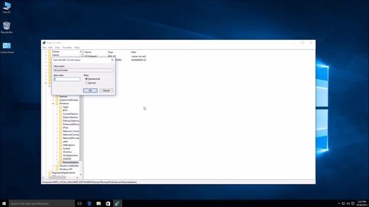Select the Network Connections key

[71, 131]
